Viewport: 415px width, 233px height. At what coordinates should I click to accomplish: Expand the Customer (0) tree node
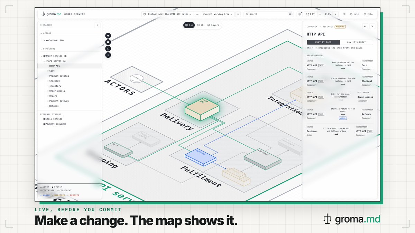click(x=44, y=40)
